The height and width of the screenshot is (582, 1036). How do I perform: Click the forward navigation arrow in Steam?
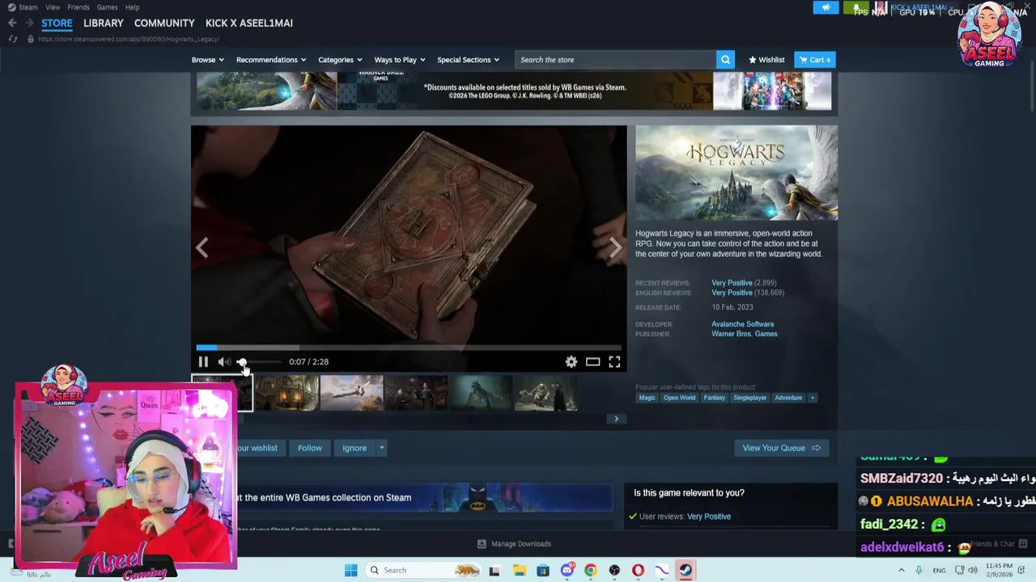[x=28, y=23]
